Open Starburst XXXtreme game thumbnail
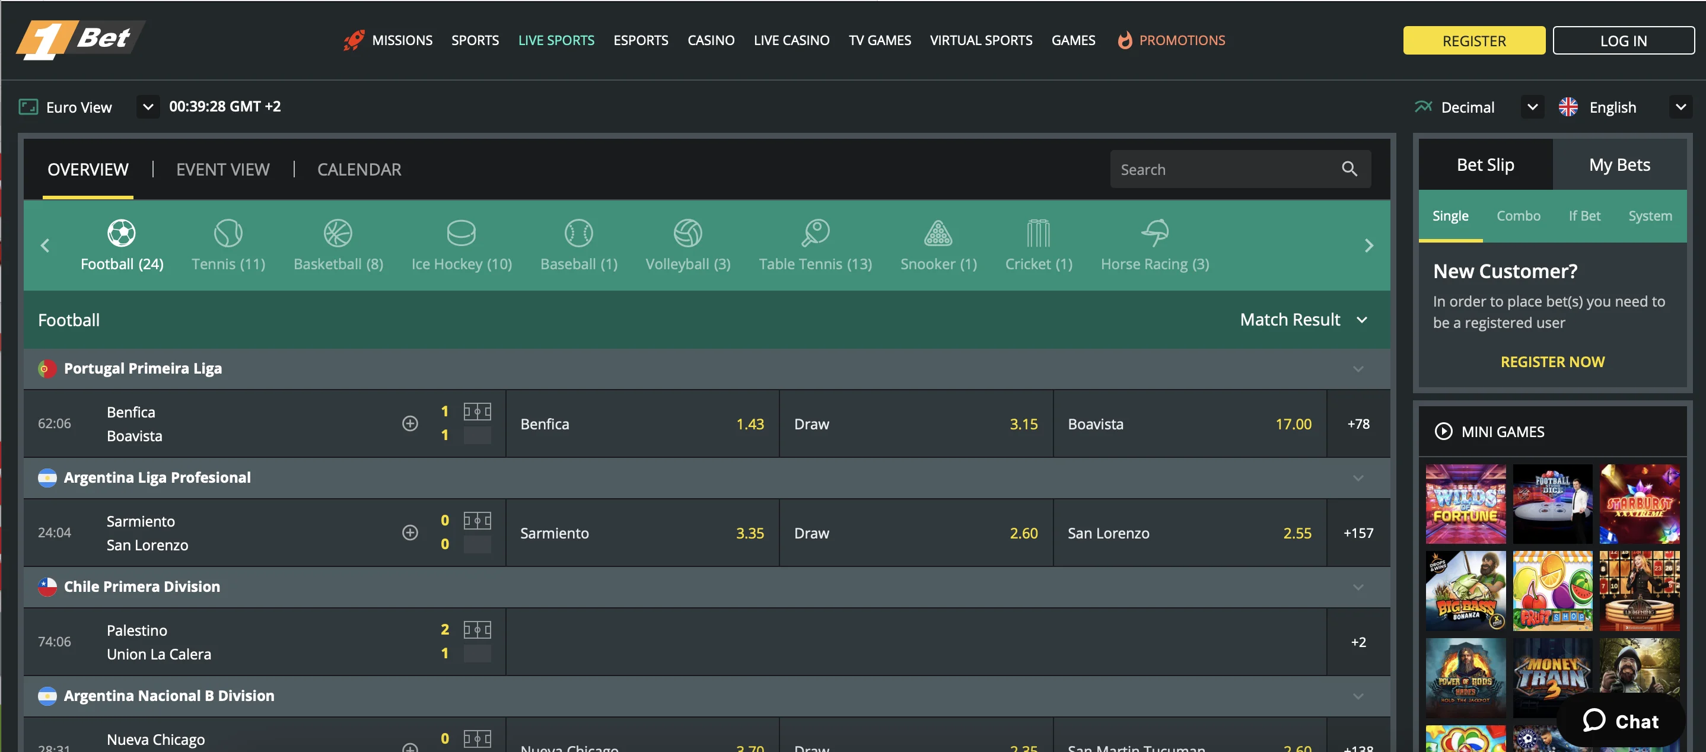This screenshot has height=752, width=1706. [x=1639, y=504]
